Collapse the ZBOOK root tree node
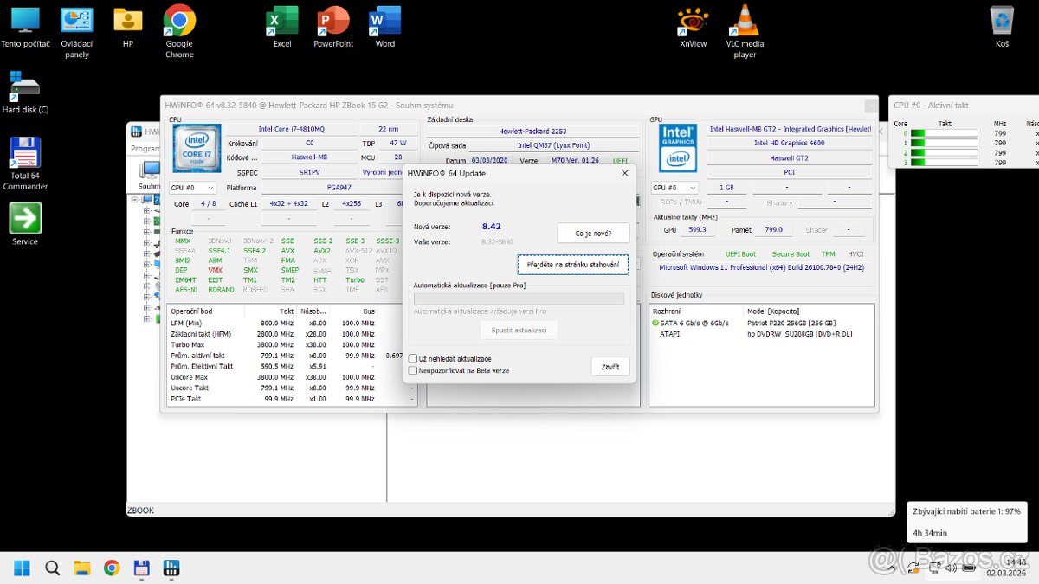 [x=135, y=199]
